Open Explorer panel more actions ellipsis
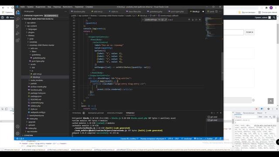The width and height of the screenshot is (279, 157). [66, 11]
